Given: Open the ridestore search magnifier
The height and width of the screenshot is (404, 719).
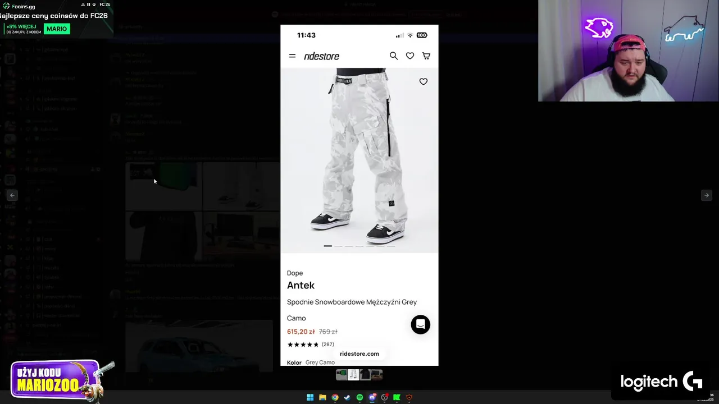Looking at the screenshot, I should tap(394, 56).
